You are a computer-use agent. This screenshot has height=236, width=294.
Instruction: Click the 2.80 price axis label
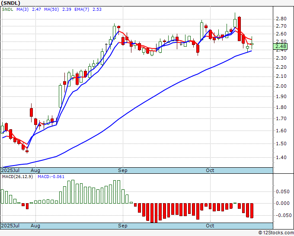(281, 19)
